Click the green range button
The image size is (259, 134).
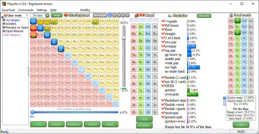click(57, 16)
